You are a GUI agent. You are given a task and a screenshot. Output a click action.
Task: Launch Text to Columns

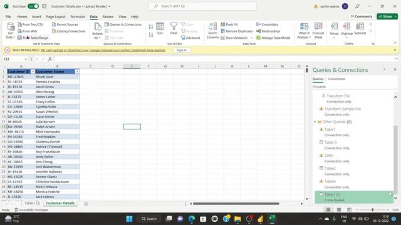pyautogui.click(x=212, y=31)
